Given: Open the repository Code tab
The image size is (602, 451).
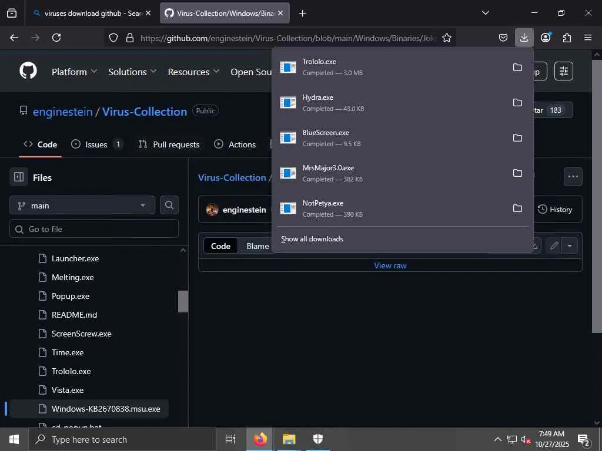Looking at the screenshot, I should coord(41,144).
